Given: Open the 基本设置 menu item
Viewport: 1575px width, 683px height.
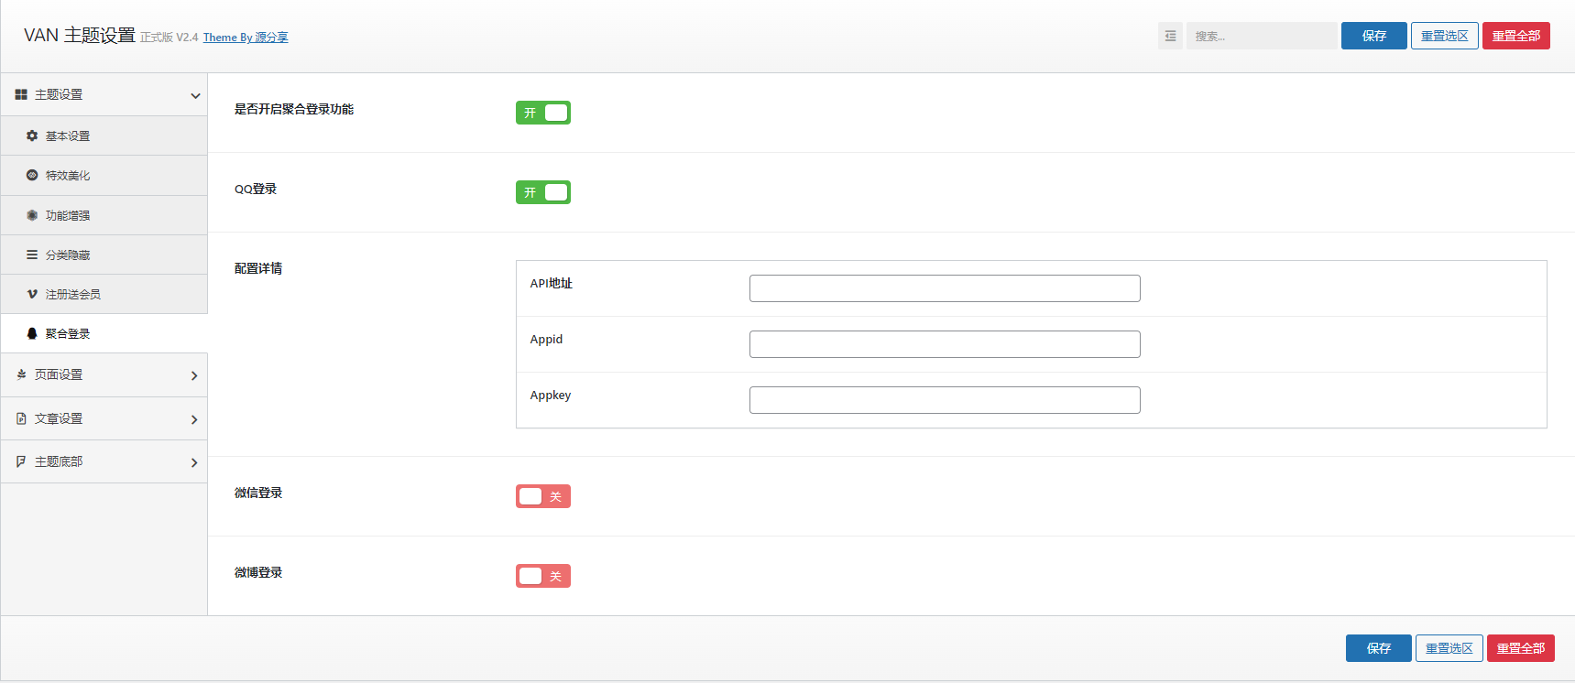Looking at the screenshot, I should (68, 136).
